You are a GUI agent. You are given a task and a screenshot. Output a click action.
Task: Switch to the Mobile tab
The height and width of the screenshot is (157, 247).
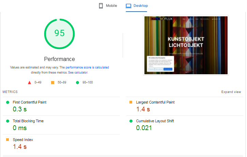point(108,6)
